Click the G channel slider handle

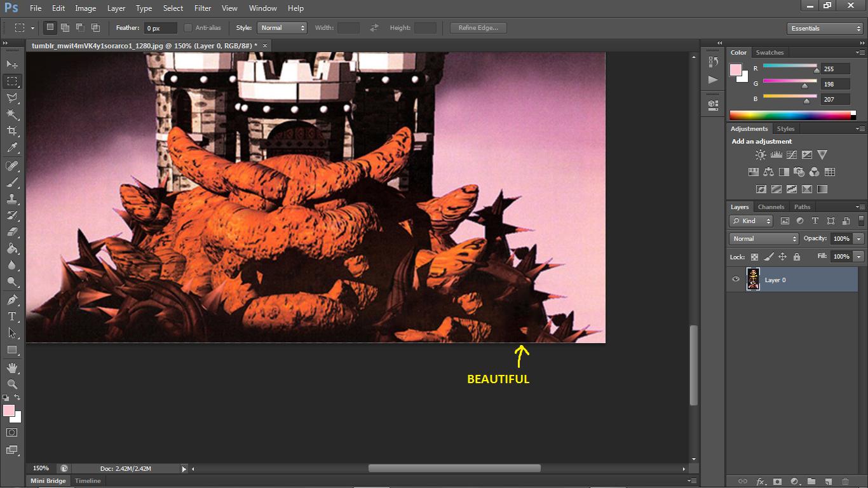click(x=805, y=86)
